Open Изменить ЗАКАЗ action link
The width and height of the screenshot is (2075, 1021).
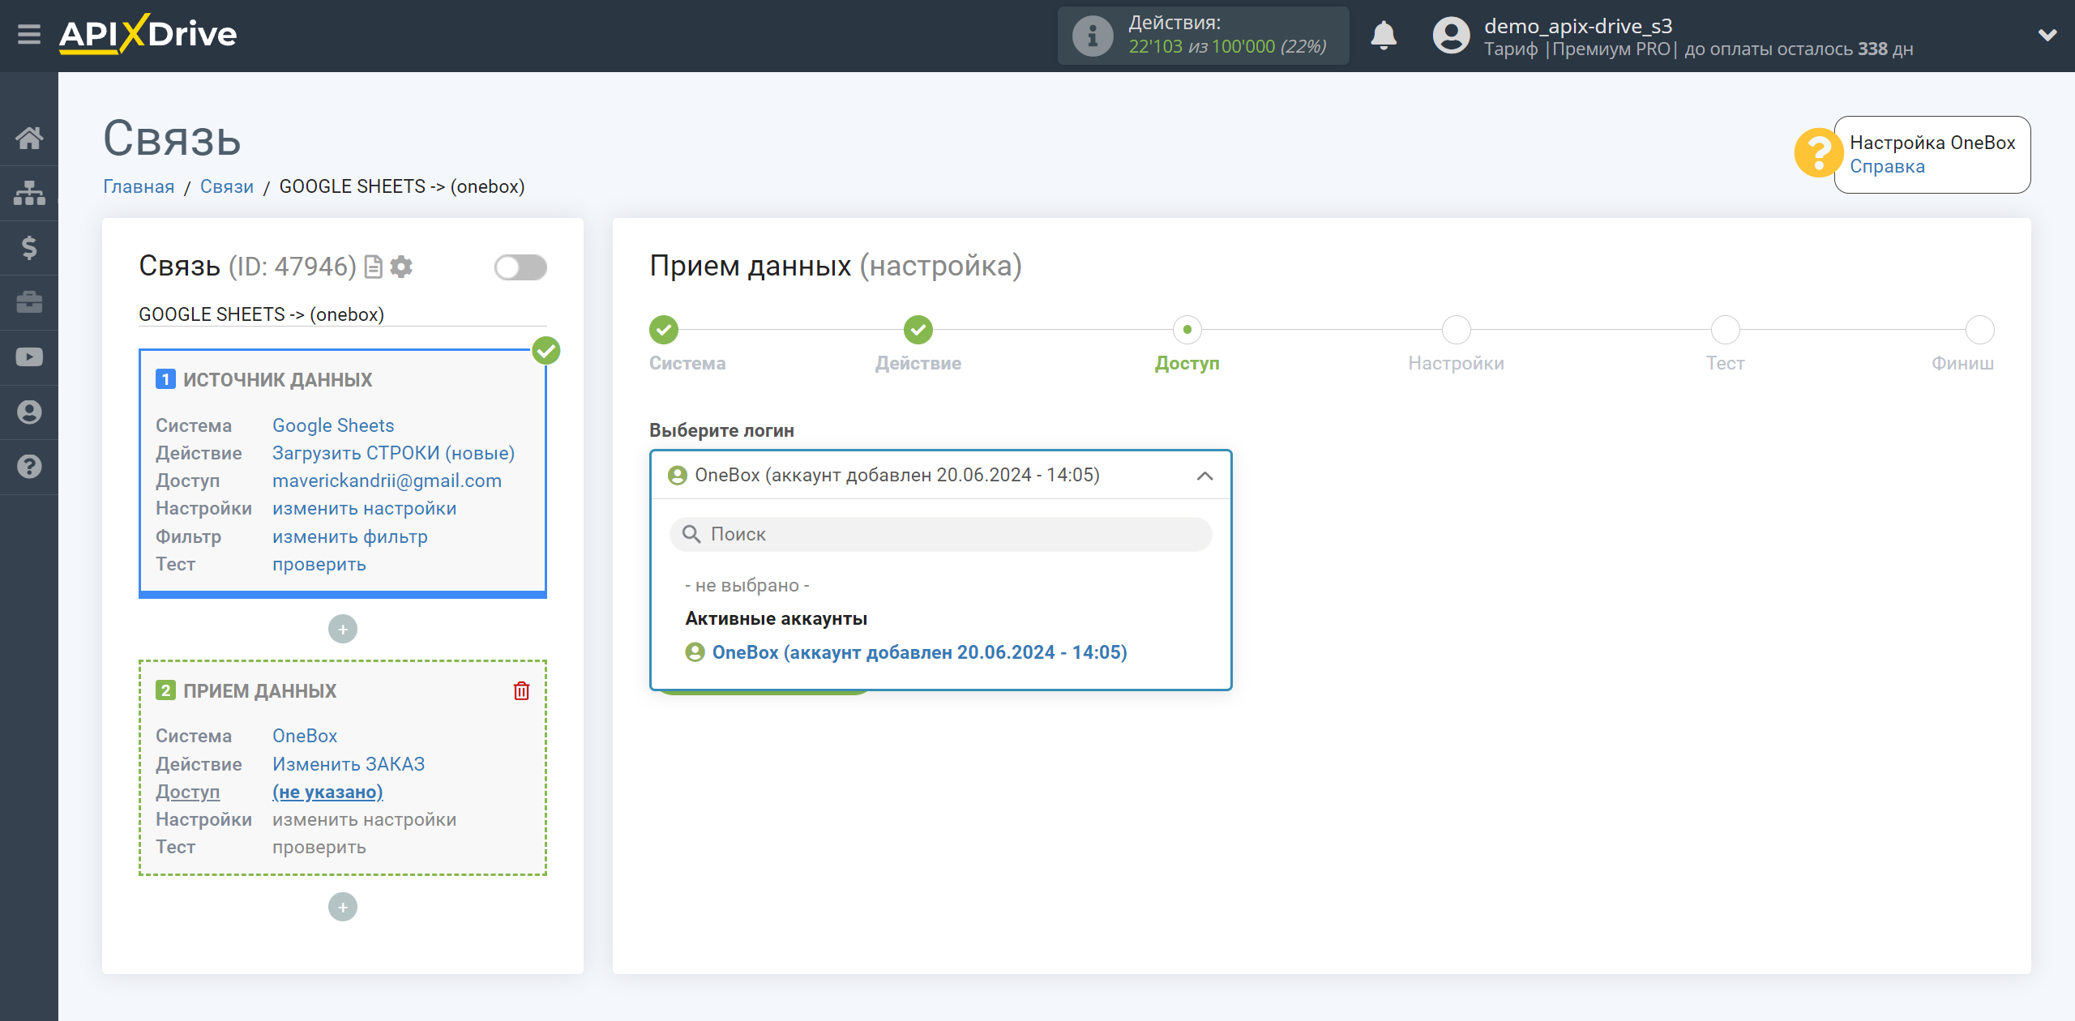pyautogui.click(x=349, y=765)
